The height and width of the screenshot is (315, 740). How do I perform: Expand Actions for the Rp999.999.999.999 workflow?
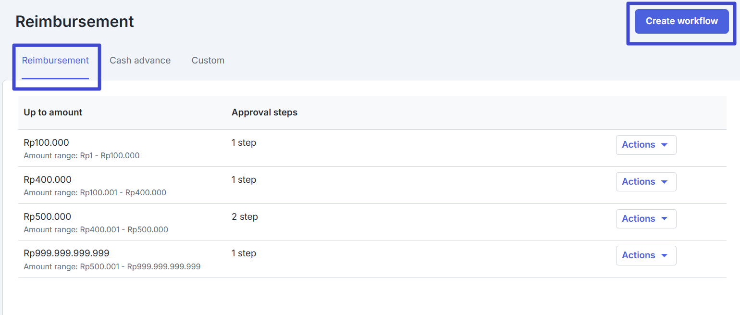tap(645, 255)
